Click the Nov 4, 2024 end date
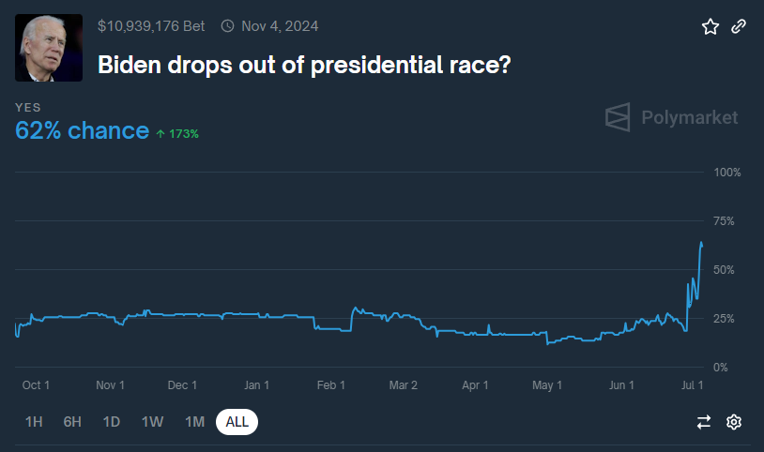The width and height of the screenshot is (764, 452). pos(280,26)
